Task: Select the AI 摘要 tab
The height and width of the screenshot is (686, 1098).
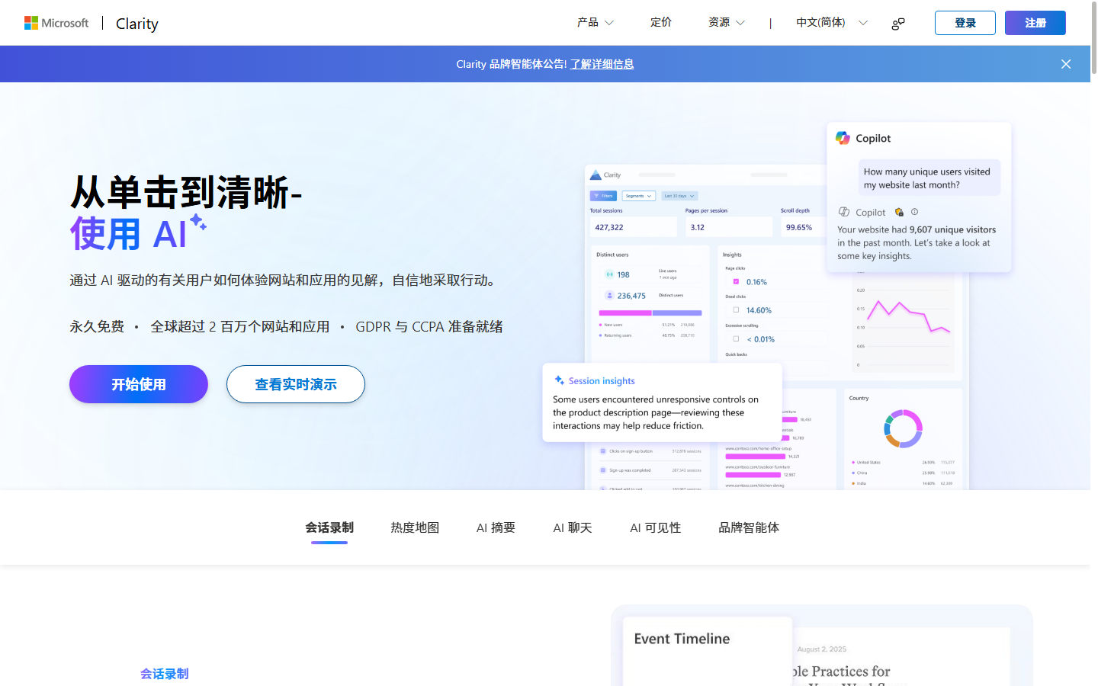Action: (x=496, y=527)
